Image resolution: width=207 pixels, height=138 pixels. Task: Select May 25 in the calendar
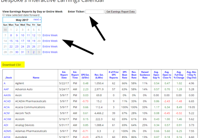click(28, 47)
